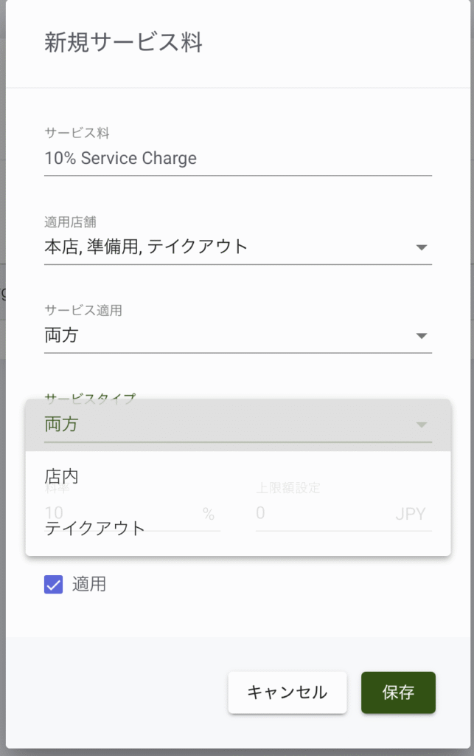Click the arrow icon in highlighted 両方 row
This screenshot has height=756, width=474.
coord(421,425)
